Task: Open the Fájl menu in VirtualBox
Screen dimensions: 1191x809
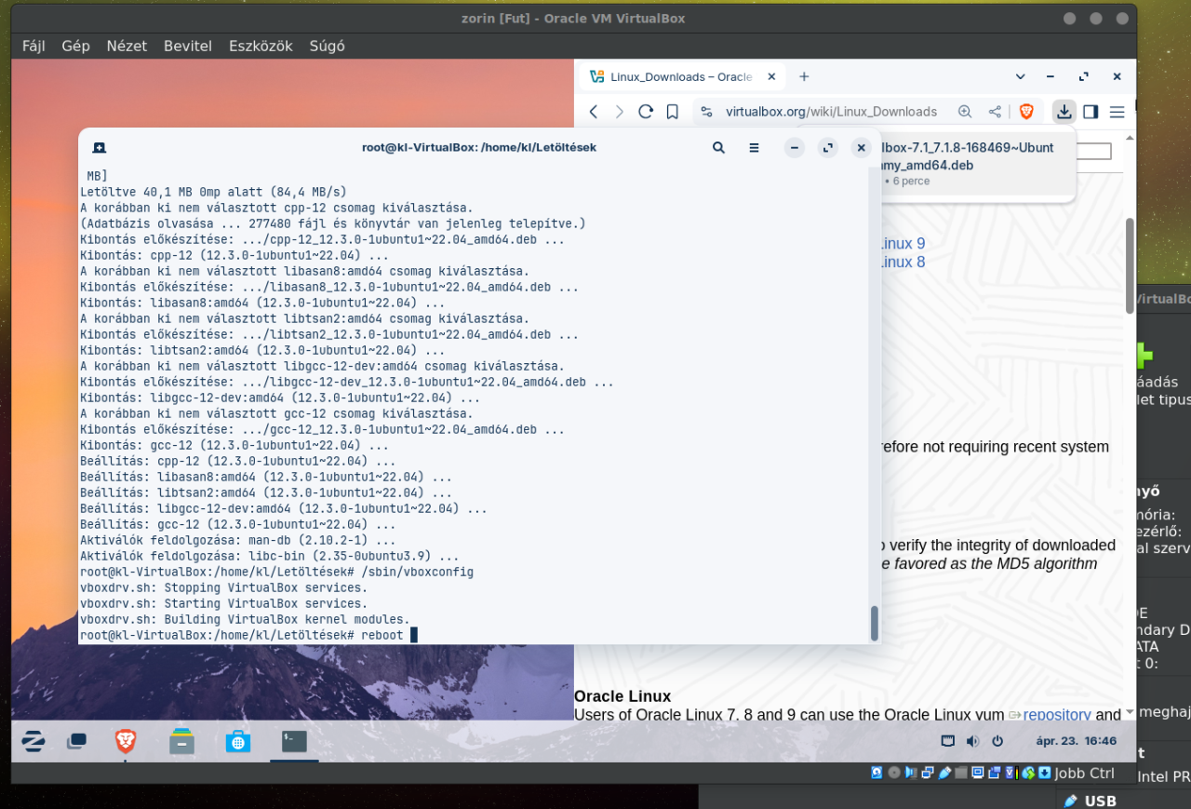Action: coord(33,46)
